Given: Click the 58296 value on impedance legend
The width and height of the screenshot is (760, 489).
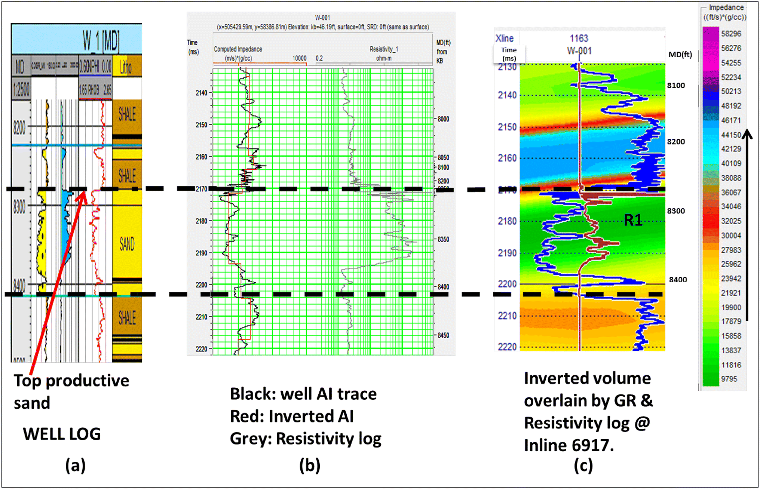Looking at the screenshot, I should pyautogui.click(x=731, y=34).
